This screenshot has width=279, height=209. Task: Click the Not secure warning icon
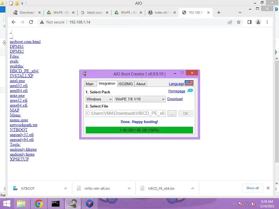(x=42, y=22)
